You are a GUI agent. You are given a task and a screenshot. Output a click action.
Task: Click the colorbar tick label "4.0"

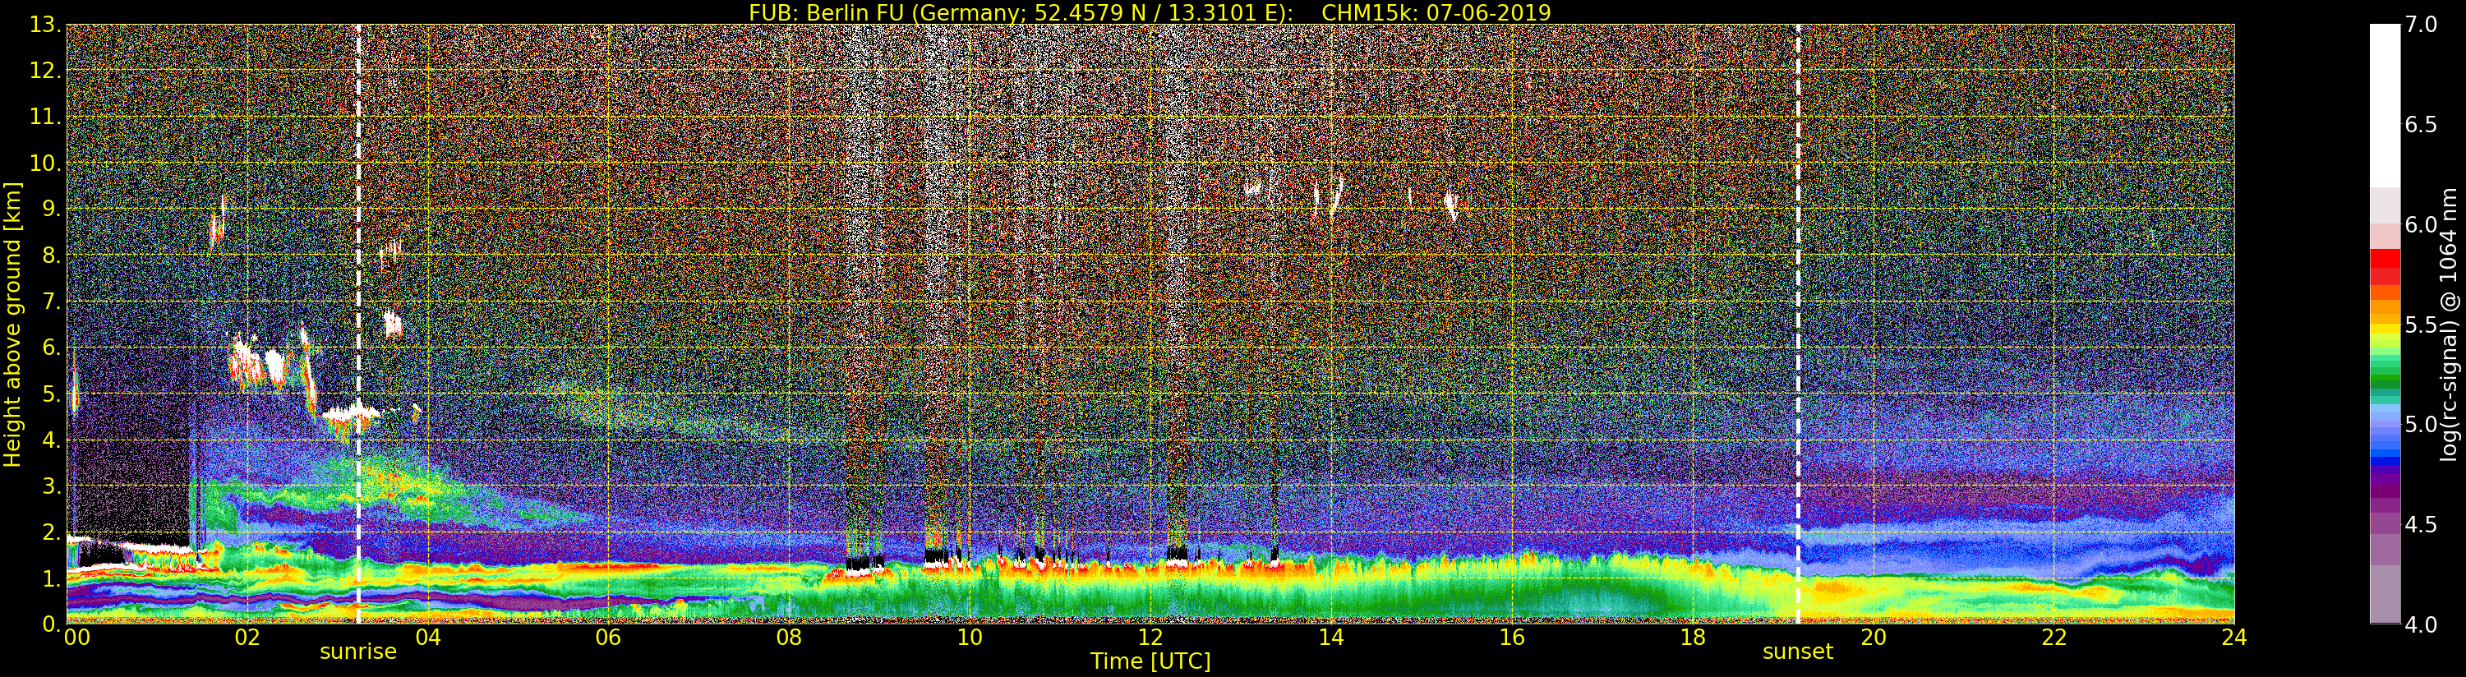(x=2421, y=624)
